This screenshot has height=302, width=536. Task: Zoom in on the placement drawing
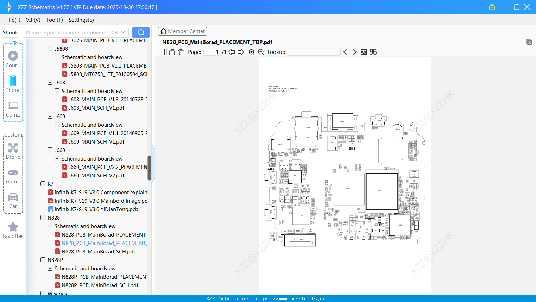coord(252,52)
